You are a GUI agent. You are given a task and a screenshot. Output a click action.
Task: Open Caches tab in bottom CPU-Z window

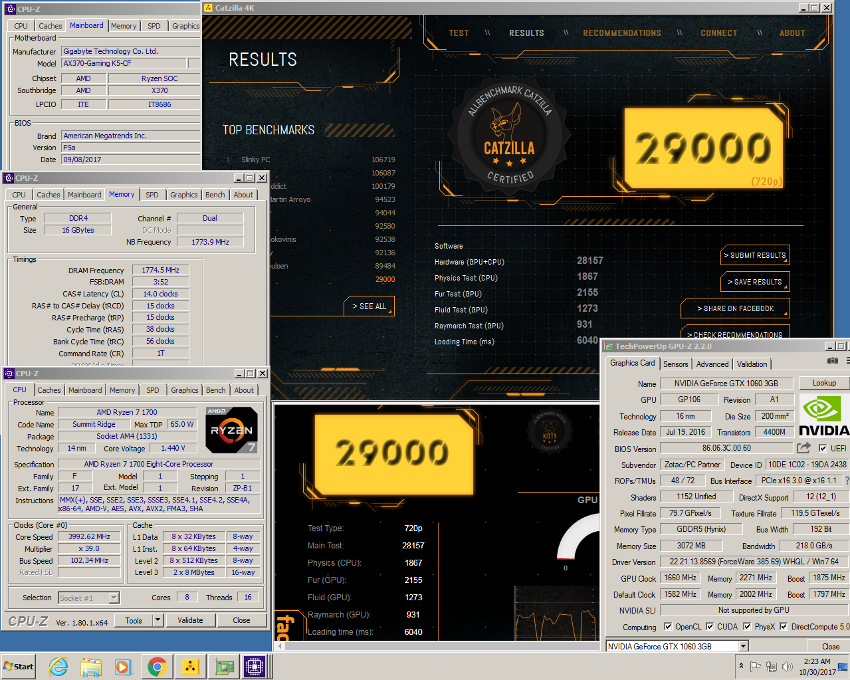click(49, 390)
